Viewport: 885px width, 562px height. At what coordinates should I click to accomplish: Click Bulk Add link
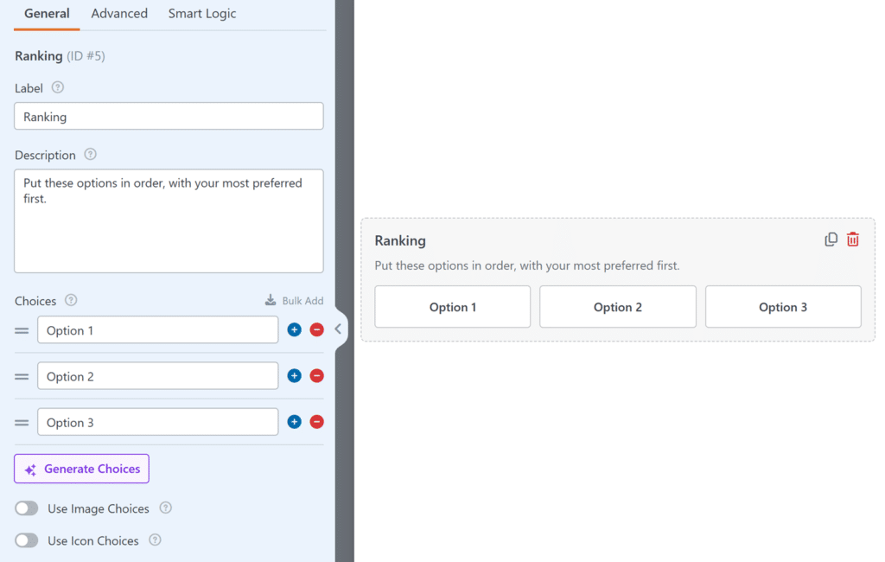[x=294, y=301]
